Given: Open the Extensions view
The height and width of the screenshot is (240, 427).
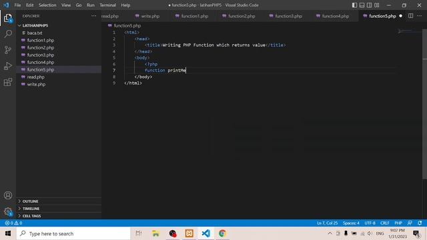Looking at the screenshot, I should (8, 82).
